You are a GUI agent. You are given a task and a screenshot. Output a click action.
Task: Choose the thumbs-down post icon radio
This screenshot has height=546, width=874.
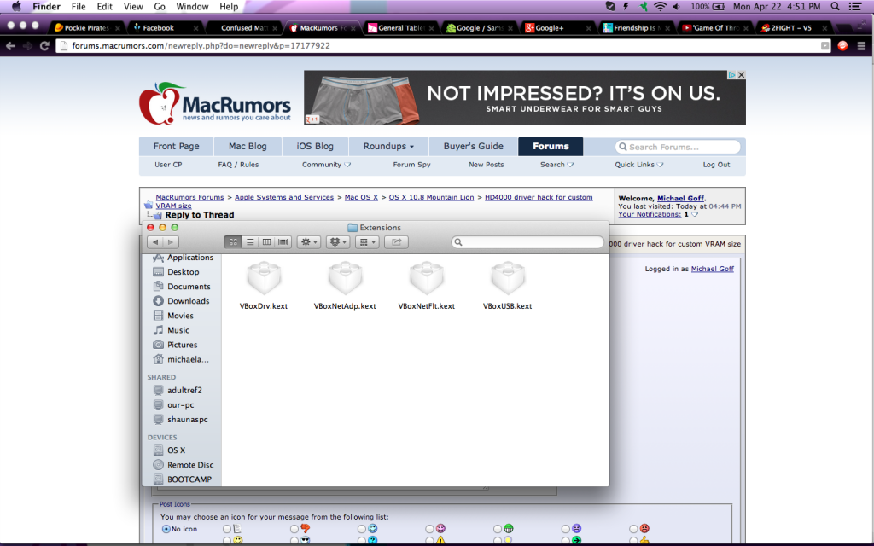coord(294,529)
